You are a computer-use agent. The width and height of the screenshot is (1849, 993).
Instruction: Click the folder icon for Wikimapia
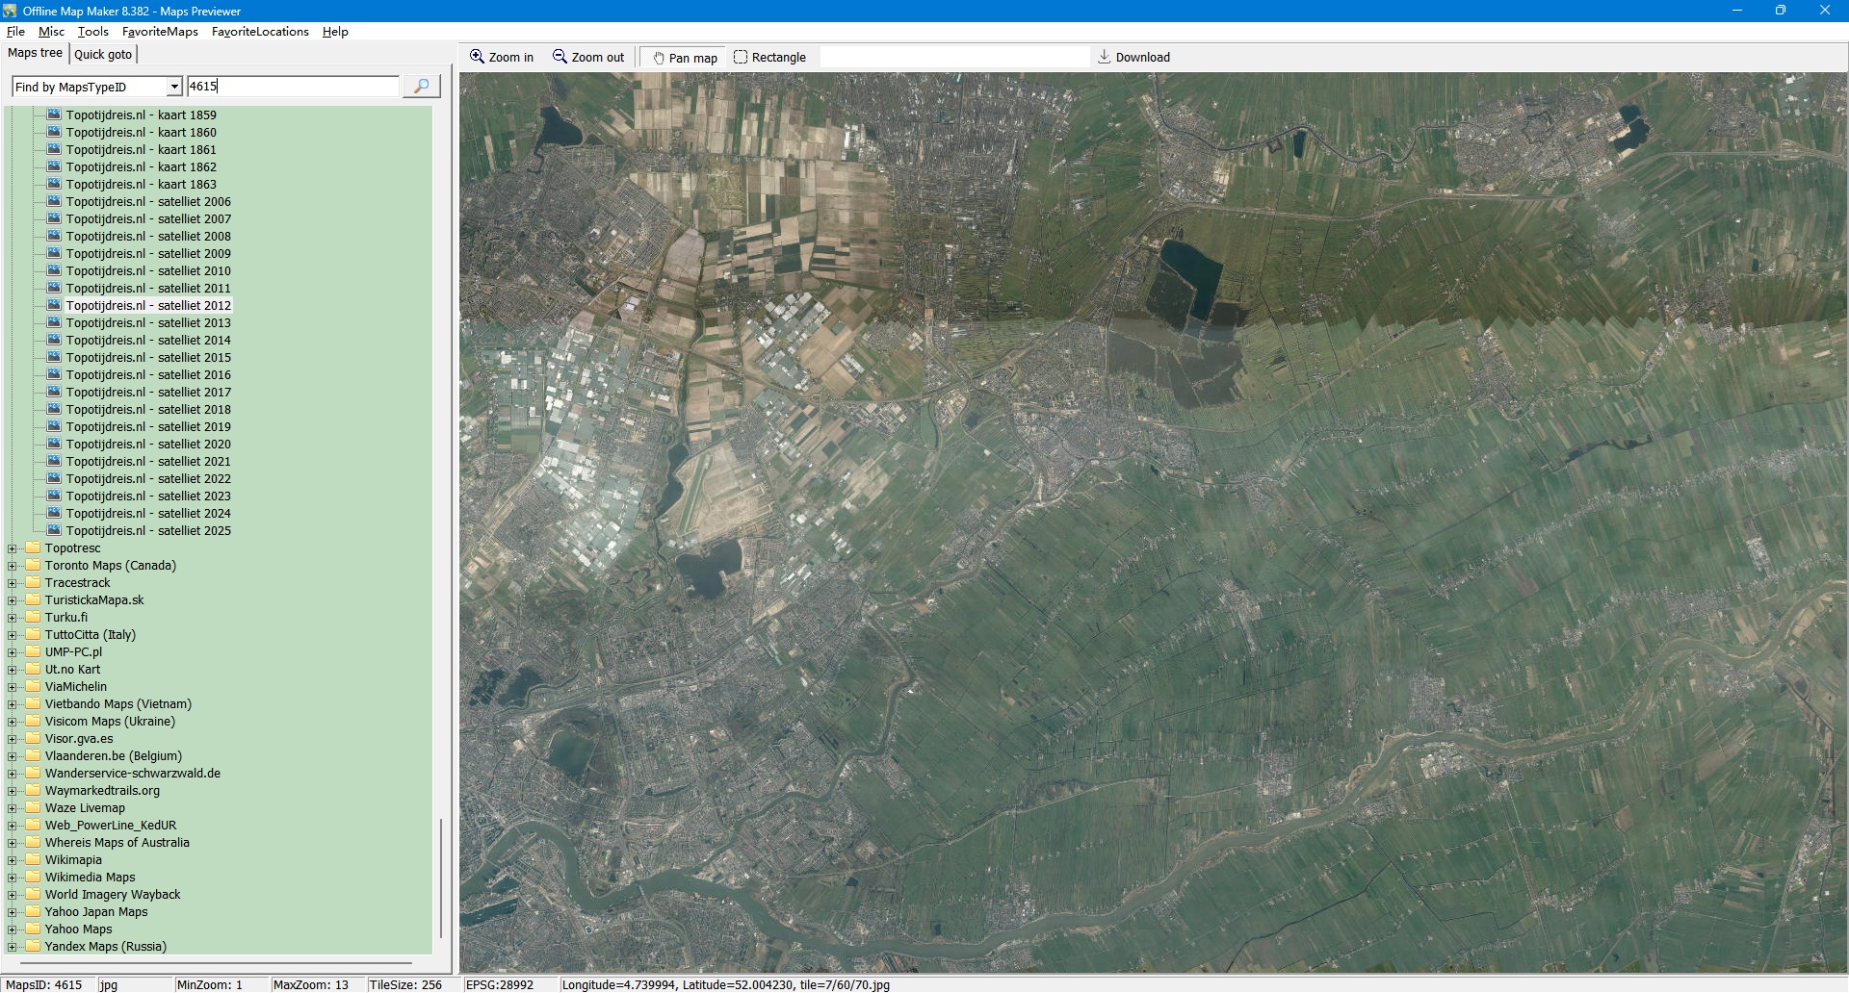[33, 860]
